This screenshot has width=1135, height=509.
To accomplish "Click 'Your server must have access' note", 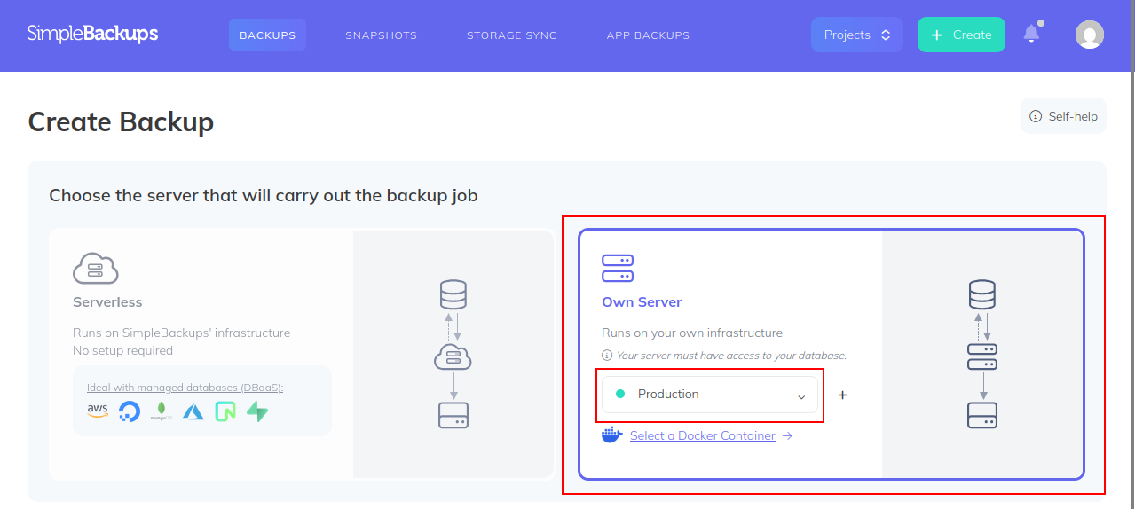I will click(731, 356).
